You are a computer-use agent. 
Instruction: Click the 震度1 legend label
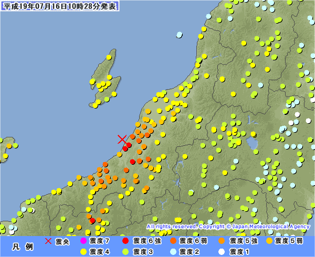click(x=239, y=252)
